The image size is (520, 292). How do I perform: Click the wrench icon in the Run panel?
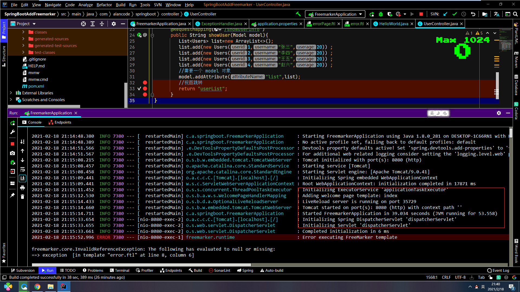pyautogui.click(x=12, y=132)
